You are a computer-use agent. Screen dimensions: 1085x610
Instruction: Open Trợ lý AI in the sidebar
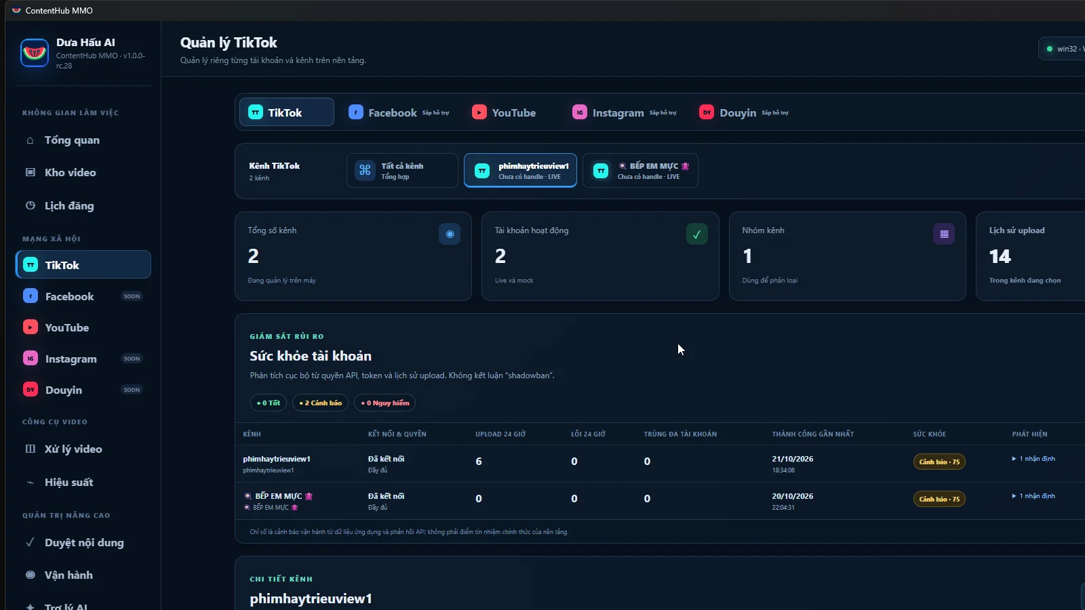point(66,606)
